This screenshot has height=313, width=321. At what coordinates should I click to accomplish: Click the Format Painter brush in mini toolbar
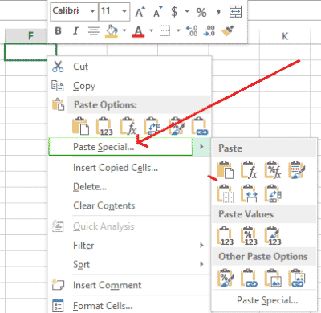228,31
